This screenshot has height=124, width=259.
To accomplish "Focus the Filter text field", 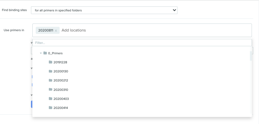I will coord(142,43).
